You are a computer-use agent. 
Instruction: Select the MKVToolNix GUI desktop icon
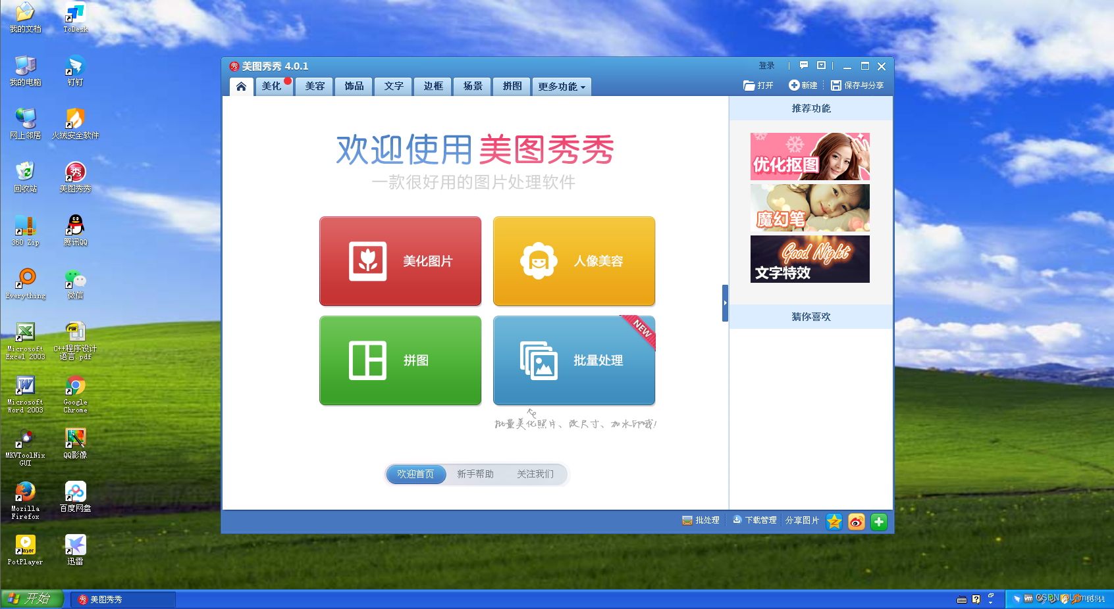[25, 447]
